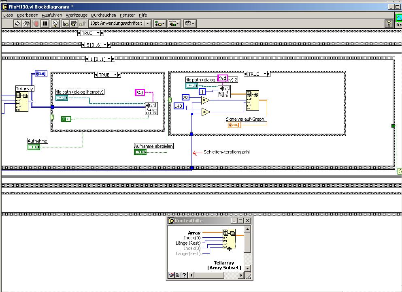Open the Align Objects dropdown
The image size is (402, 292).
click(x=160, y=24)
